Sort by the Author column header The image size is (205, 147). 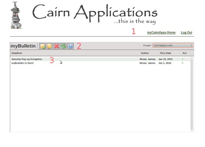pos(145,53)
